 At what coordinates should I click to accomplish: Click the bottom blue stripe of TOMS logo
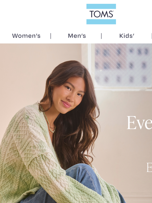[x=101, y=22]
